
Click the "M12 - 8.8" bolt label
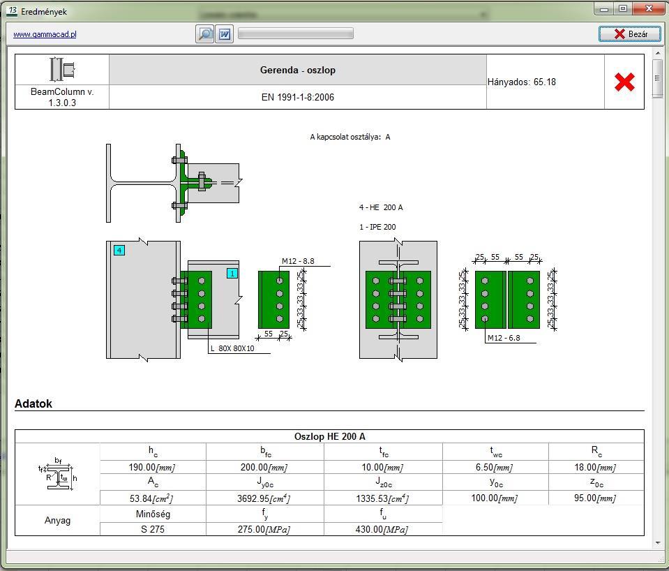coord(298,261)
